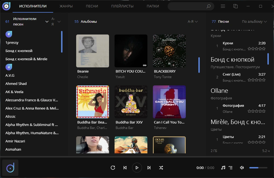Adjust the volume slider

258,168
